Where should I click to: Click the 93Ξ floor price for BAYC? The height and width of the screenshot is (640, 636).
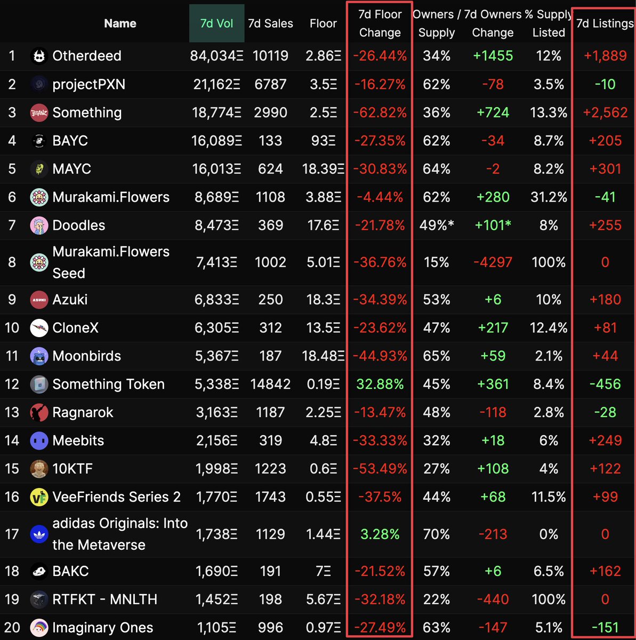pyautogui.click(x=323, y=141)
